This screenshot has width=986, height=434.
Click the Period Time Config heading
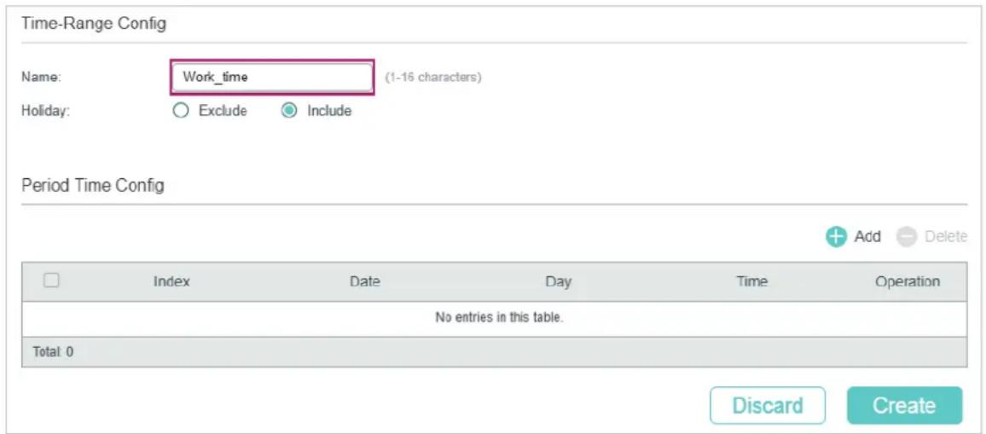pos(93,186)
